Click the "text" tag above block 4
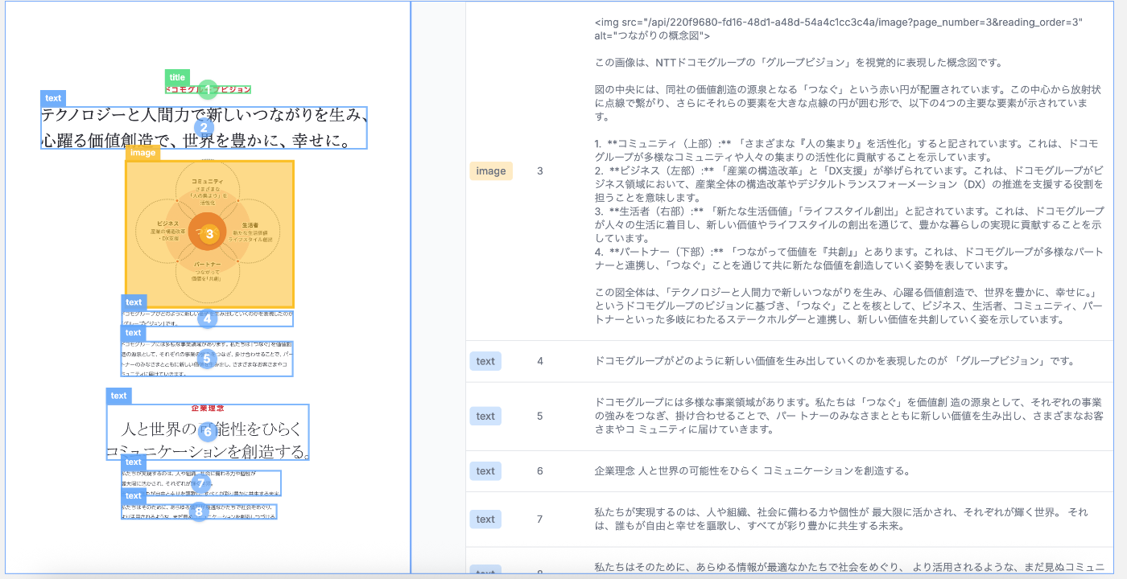 click(x=134, y=302)
